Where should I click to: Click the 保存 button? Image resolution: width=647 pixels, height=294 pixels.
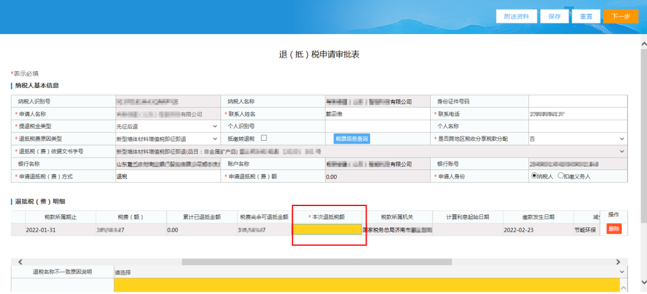pos(554,17)
